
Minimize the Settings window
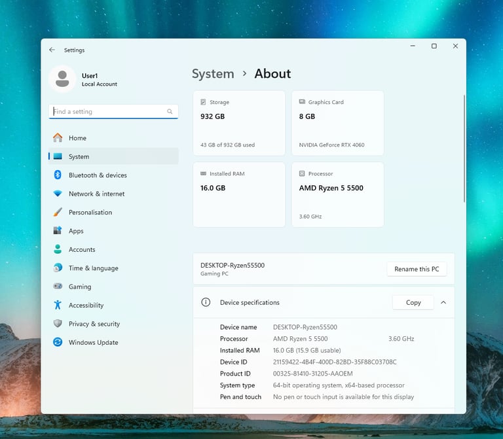click(413, 46)
